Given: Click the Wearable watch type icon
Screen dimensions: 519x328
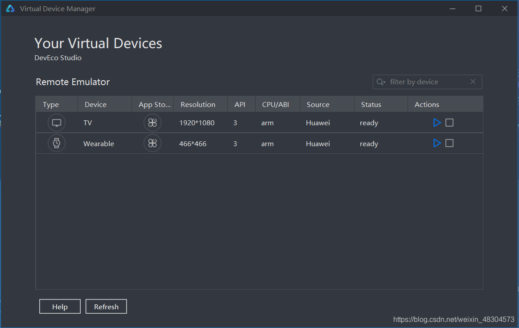Looking at the screenshot, I should (x=57, y=143).
